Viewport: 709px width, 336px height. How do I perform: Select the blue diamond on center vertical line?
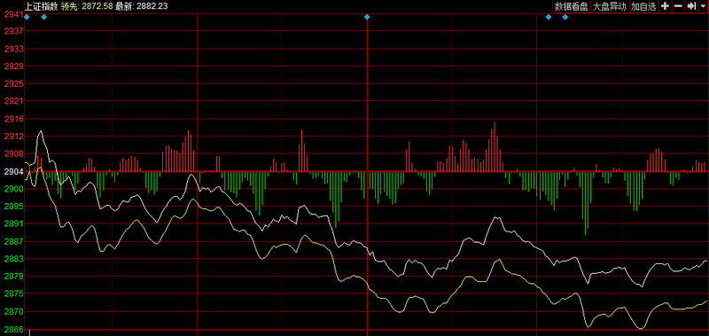click(367, 17)
